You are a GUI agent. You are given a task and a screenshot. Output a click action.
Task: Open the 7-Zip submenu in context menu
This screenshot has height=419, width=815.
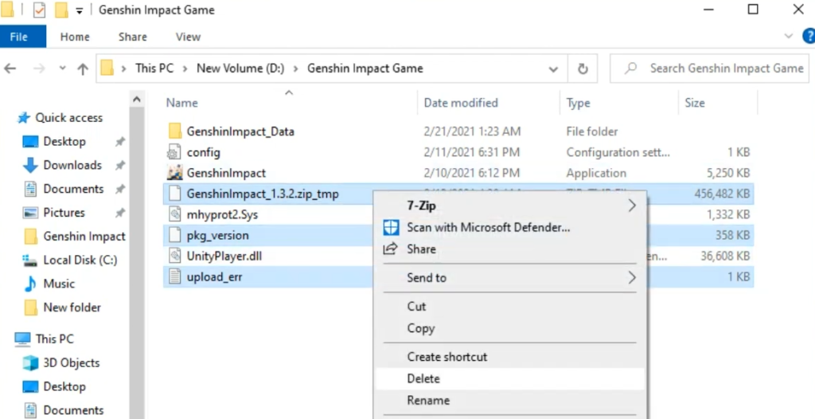510,206
